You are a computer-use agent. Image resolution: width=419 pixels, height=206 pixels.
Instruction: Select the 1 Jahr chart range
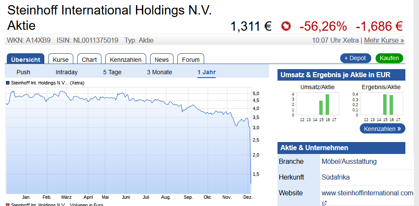(x=206, y=72)
